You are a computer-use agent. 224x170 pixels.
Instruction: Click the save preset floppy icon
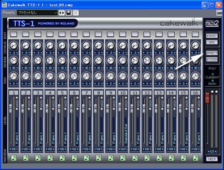pos(69,13)
